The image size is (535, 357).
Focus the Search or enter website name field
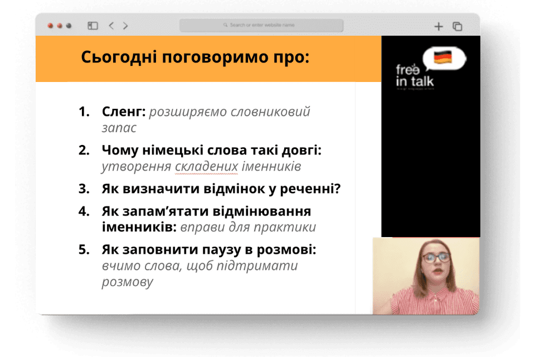coord(261,25)
